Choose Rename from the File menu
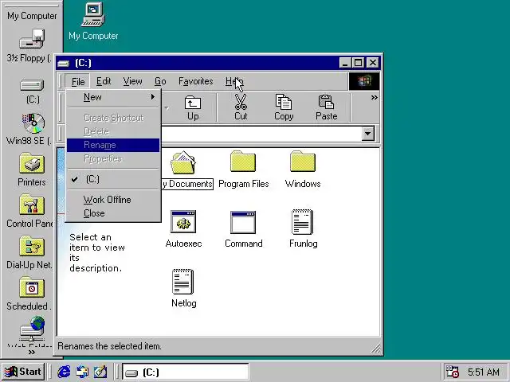 (113, 145)
